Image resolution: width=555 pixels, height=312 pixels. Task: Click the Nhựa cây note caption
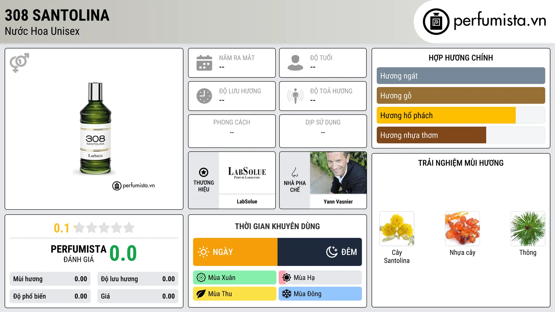[462, 253]
